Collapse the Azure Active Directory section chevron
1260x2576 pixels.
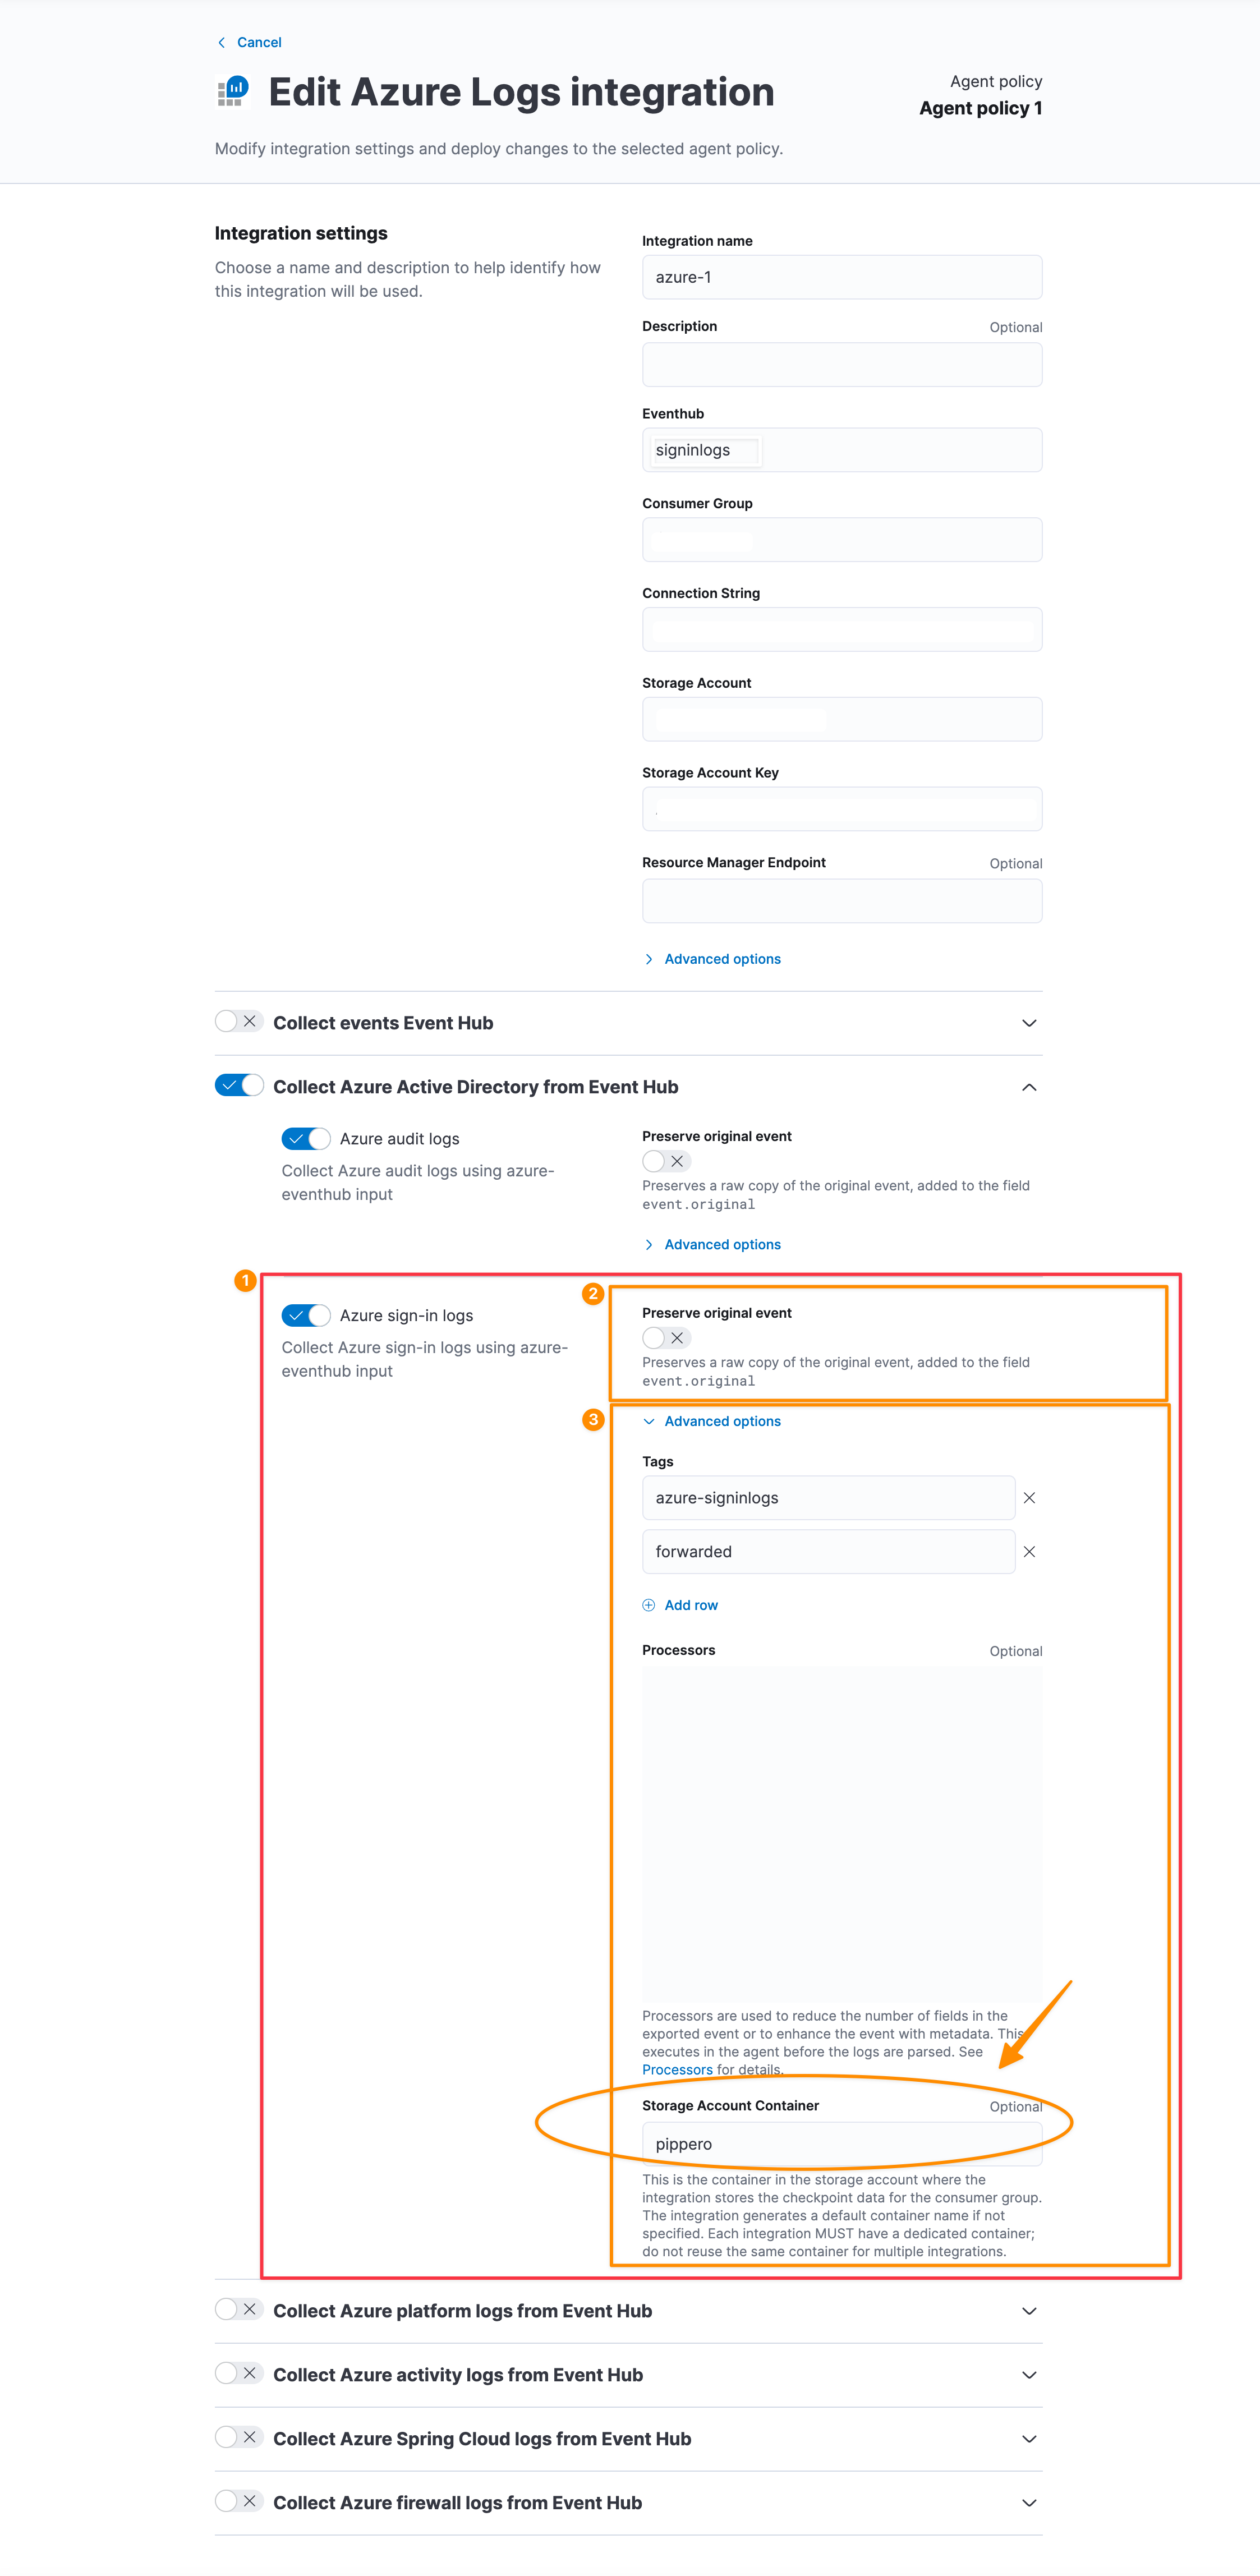(1029, 1087)
